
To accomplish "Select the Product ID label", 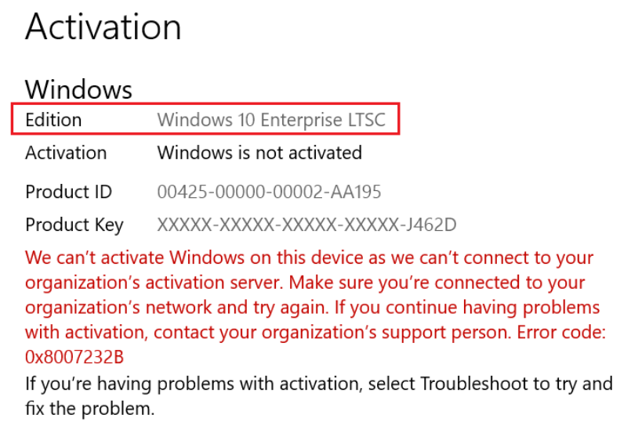I will point(69,192).
